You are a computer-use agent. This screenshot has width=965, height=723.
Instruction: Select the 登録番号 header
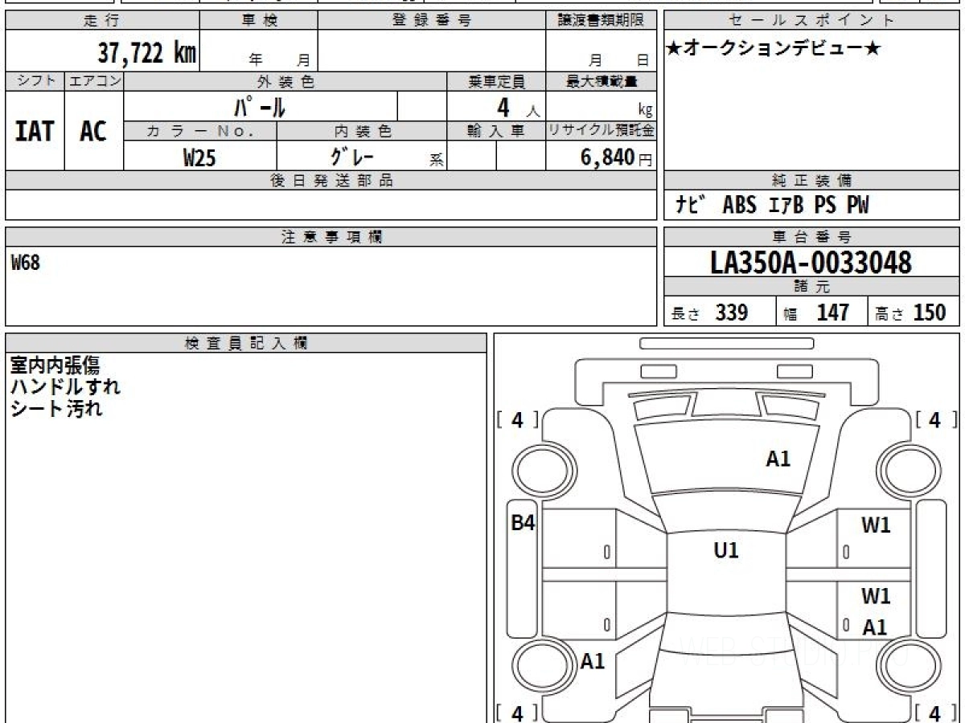click(432, 21)
